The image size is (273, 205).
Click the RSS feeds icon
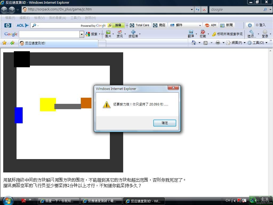click(206, 43)
